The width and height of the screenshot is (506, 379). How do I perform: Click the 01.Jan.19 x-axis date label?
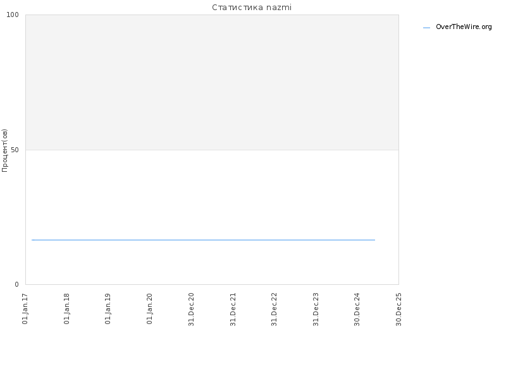108,309
